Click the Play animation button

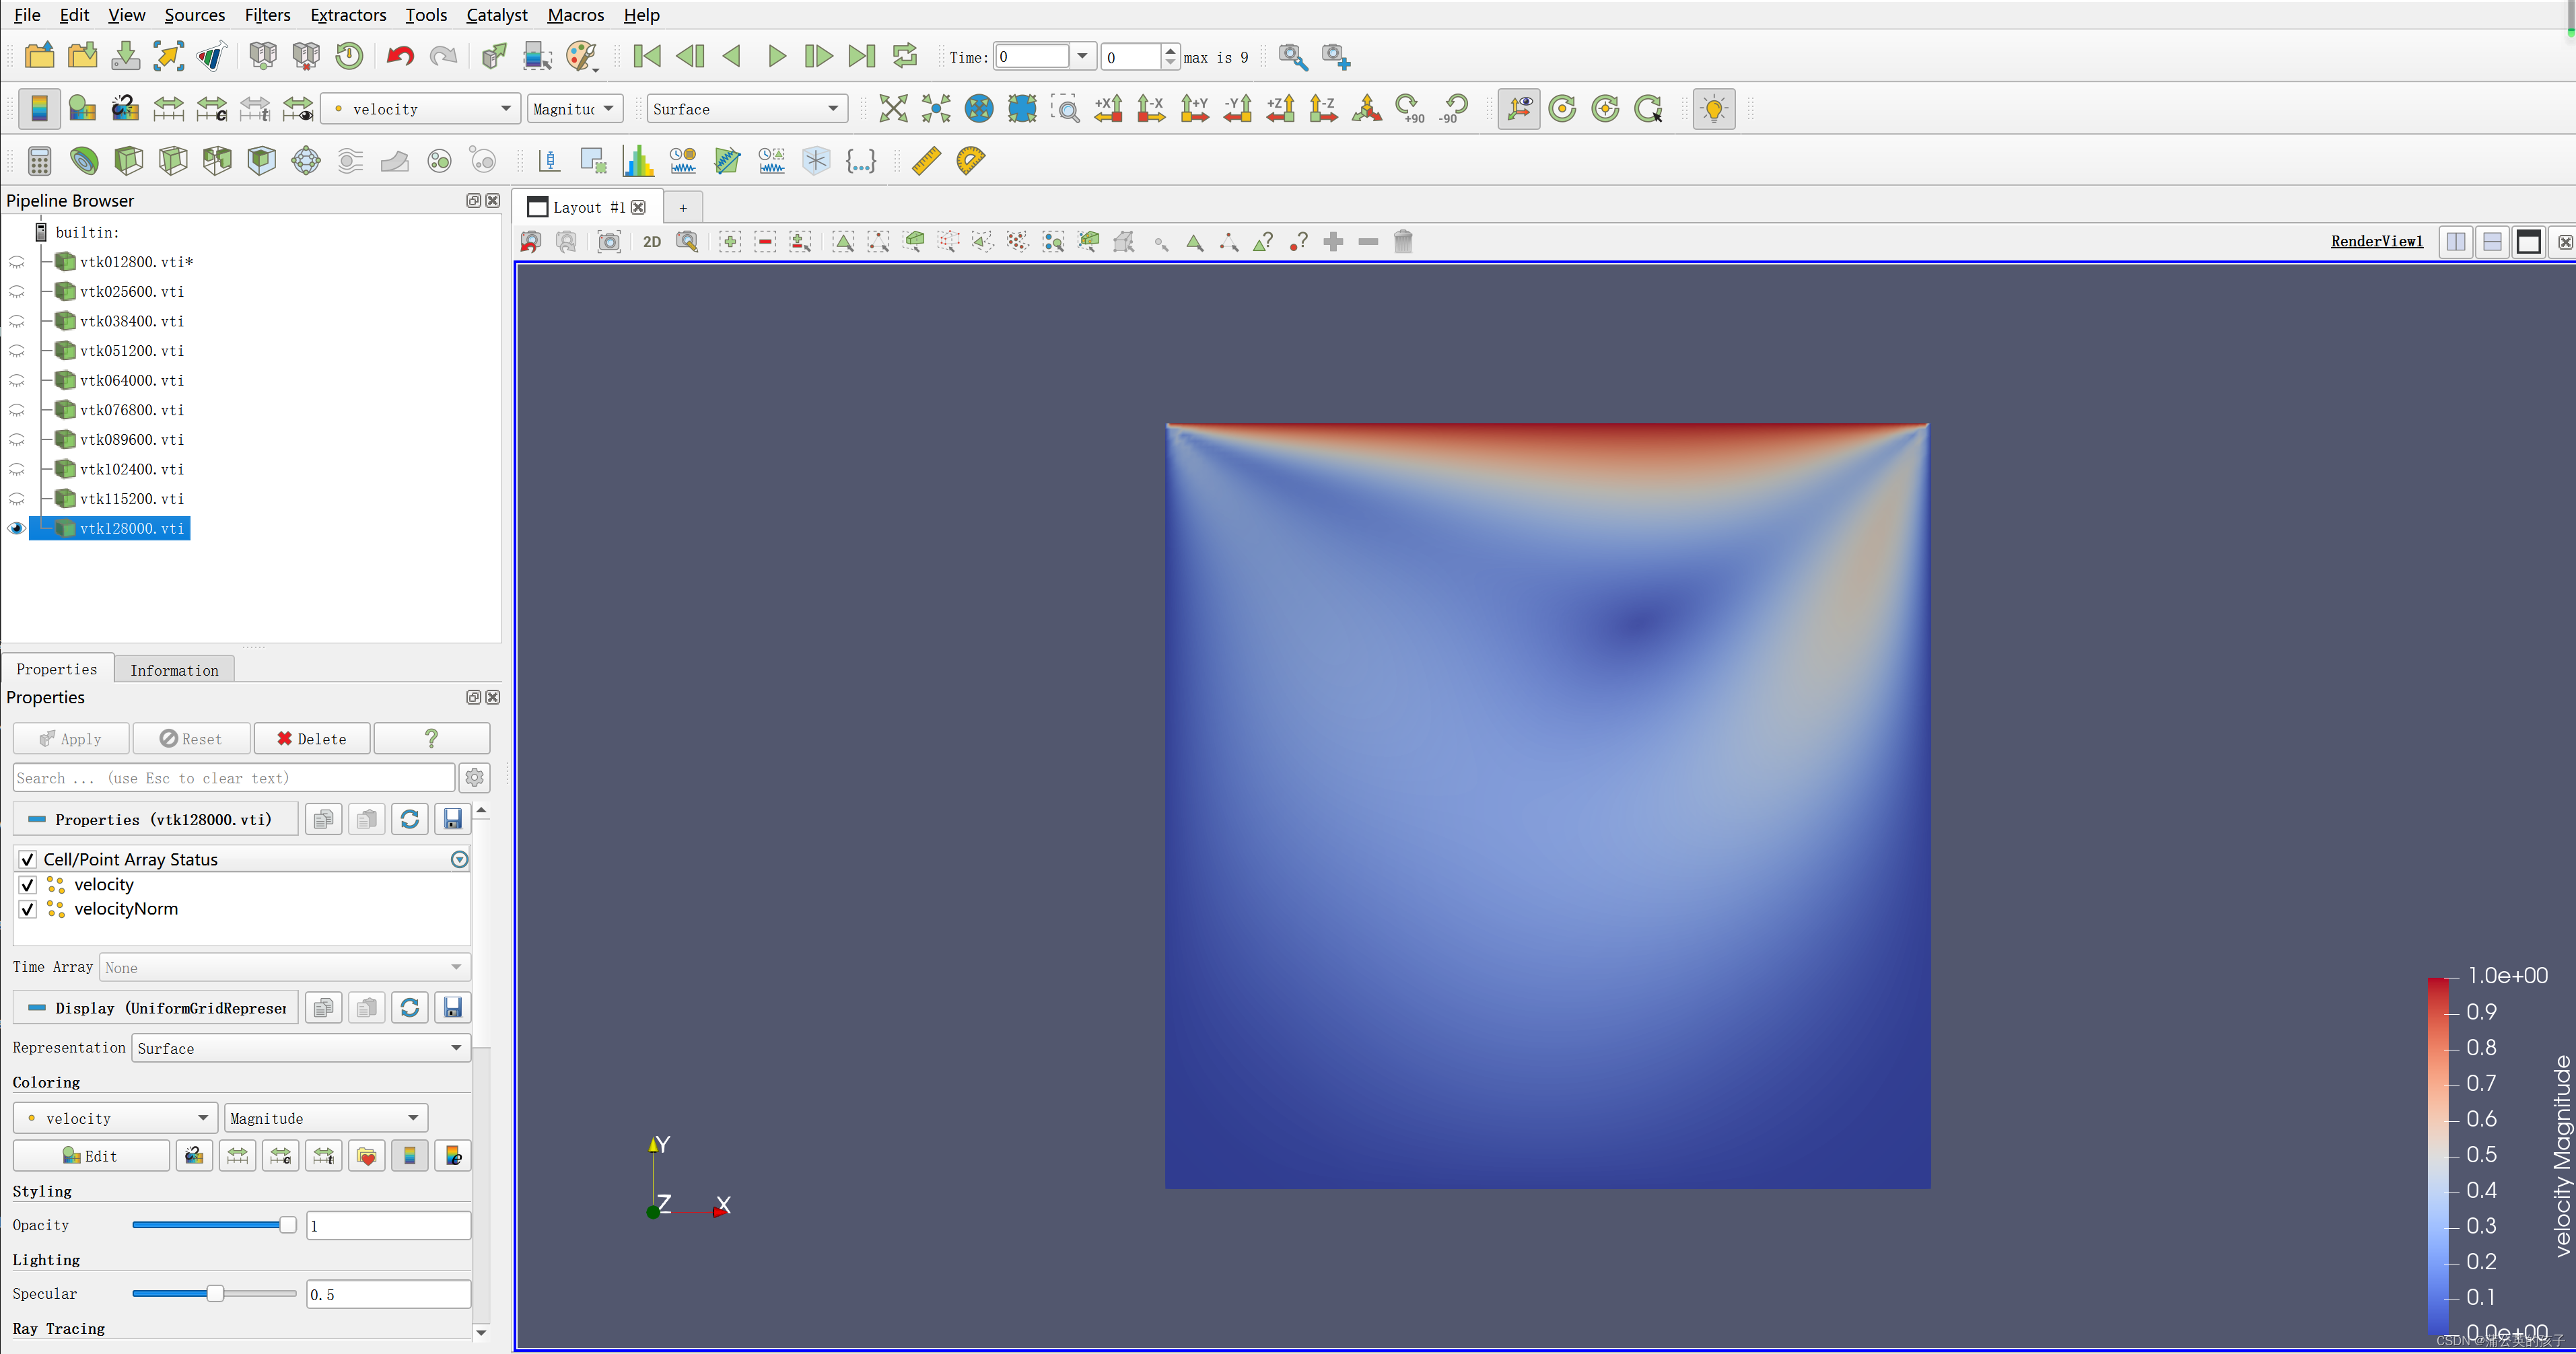(776, 56)
